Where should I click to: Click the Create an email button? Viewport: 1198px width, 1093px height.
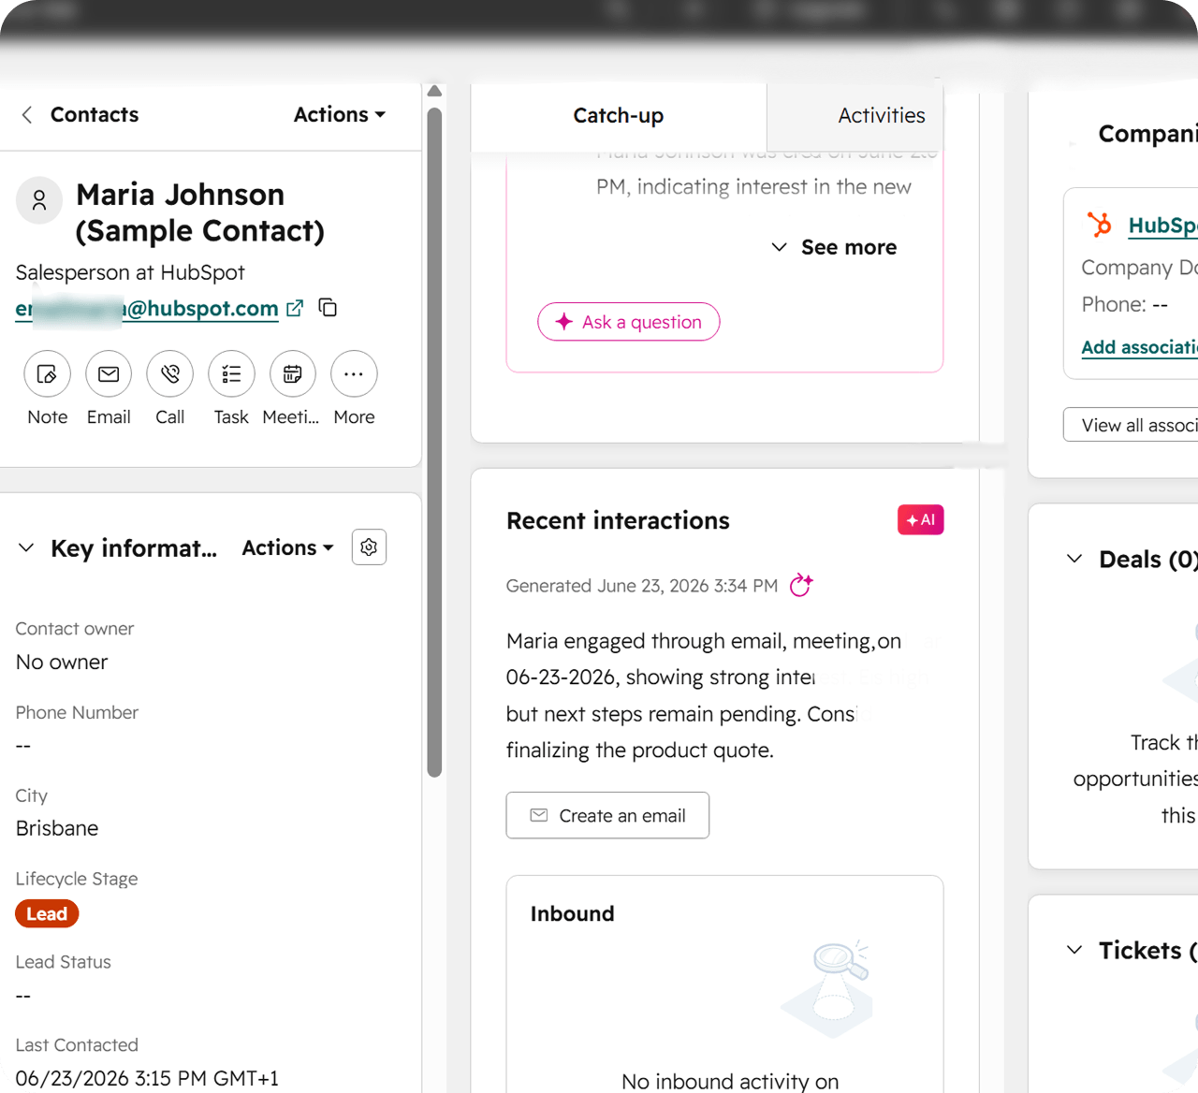607,815
